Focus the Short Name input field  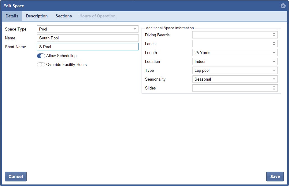88,47
